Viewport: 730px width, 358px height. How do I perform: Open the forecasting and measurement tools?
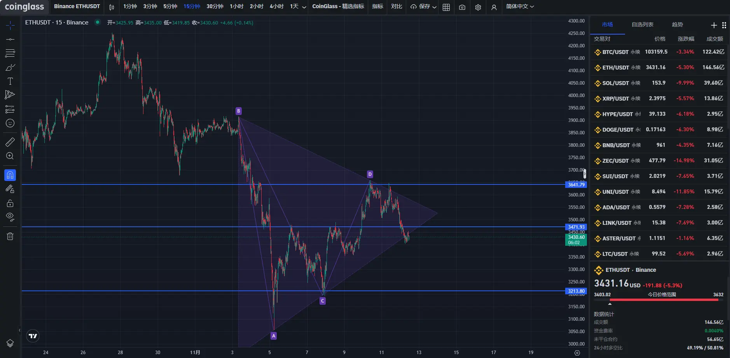[x=10, y=109]
